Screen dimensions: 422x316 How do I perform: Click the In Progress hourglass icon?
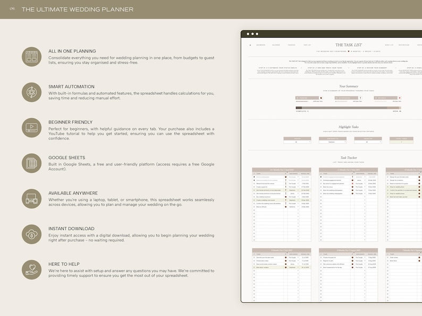(360, 98)
